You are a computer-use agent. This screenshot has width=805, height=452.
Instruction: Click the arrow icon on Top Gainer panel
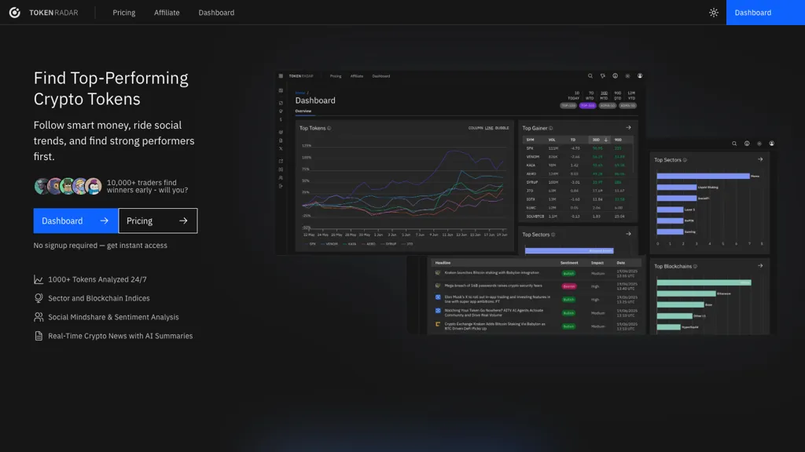pos(629,127)
